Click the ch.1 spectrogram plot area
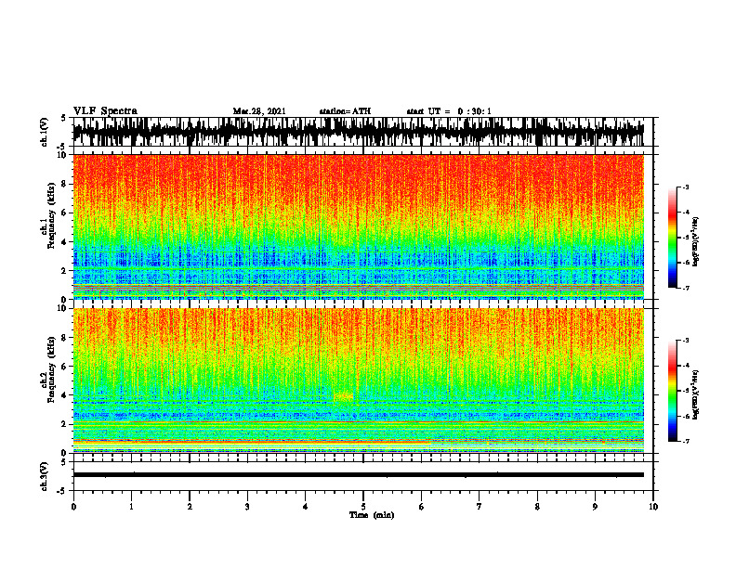Image resolution: width=736 pixels, height=568 pixels. tap(358, 226)
